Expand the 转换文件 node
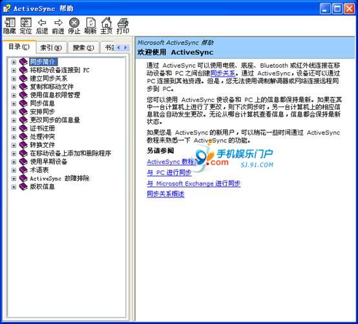358x324 pixels. [14, 145]
